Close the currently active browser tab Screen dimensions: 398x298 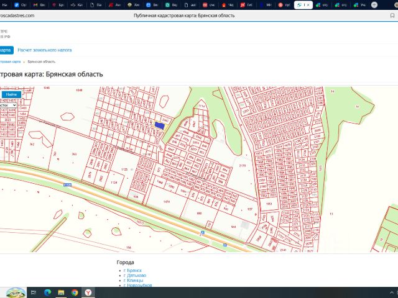click(309, 5)
